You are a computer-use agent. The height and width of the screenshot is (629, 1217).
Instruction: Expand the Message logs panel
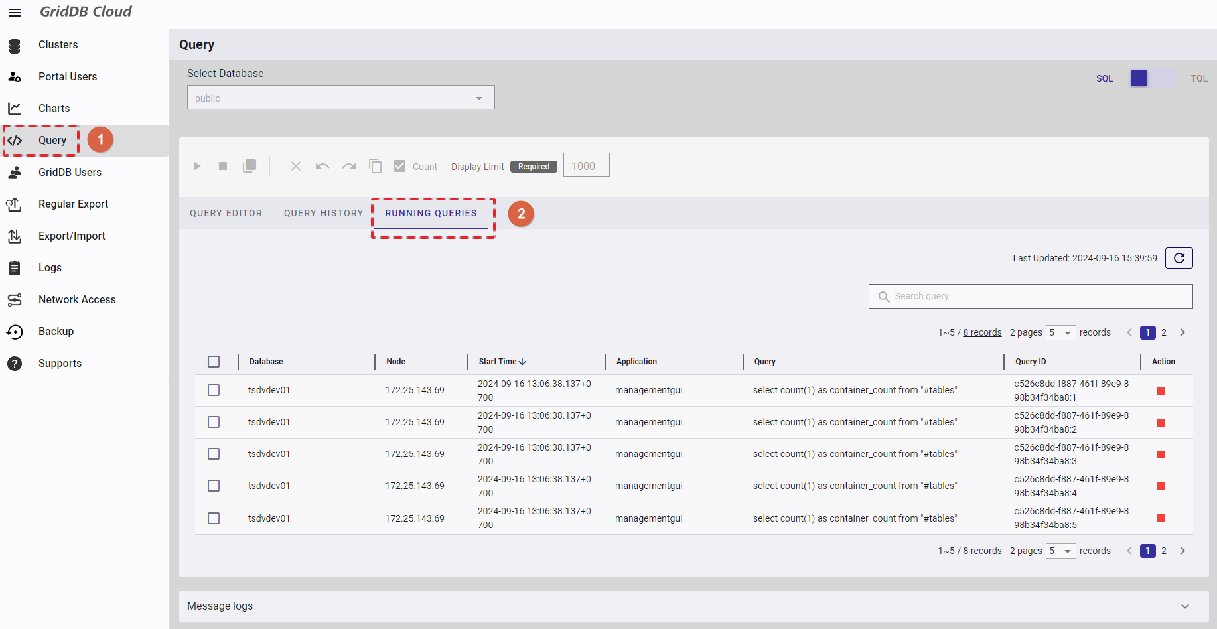point(1184,606)
